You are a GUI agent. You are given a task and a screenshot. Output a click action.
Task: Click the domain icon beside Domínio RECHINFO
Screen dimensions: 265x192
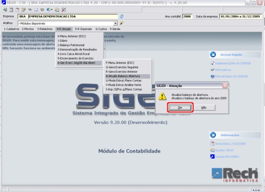pos(212,156)
